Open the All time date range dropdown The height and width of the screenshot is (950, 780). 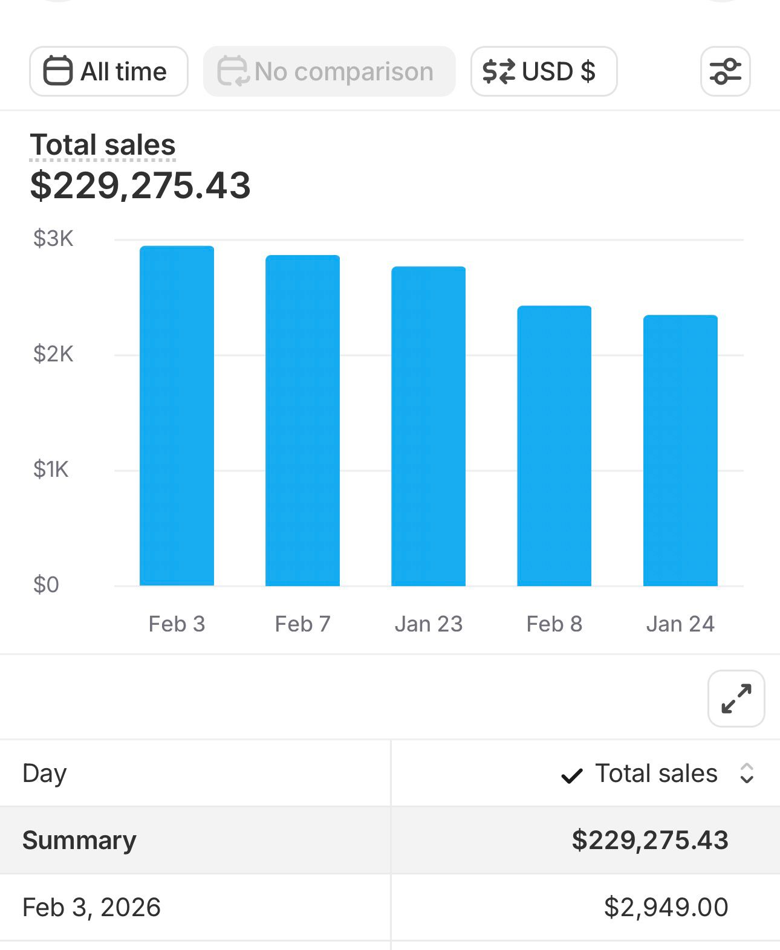tap(109, 71)
